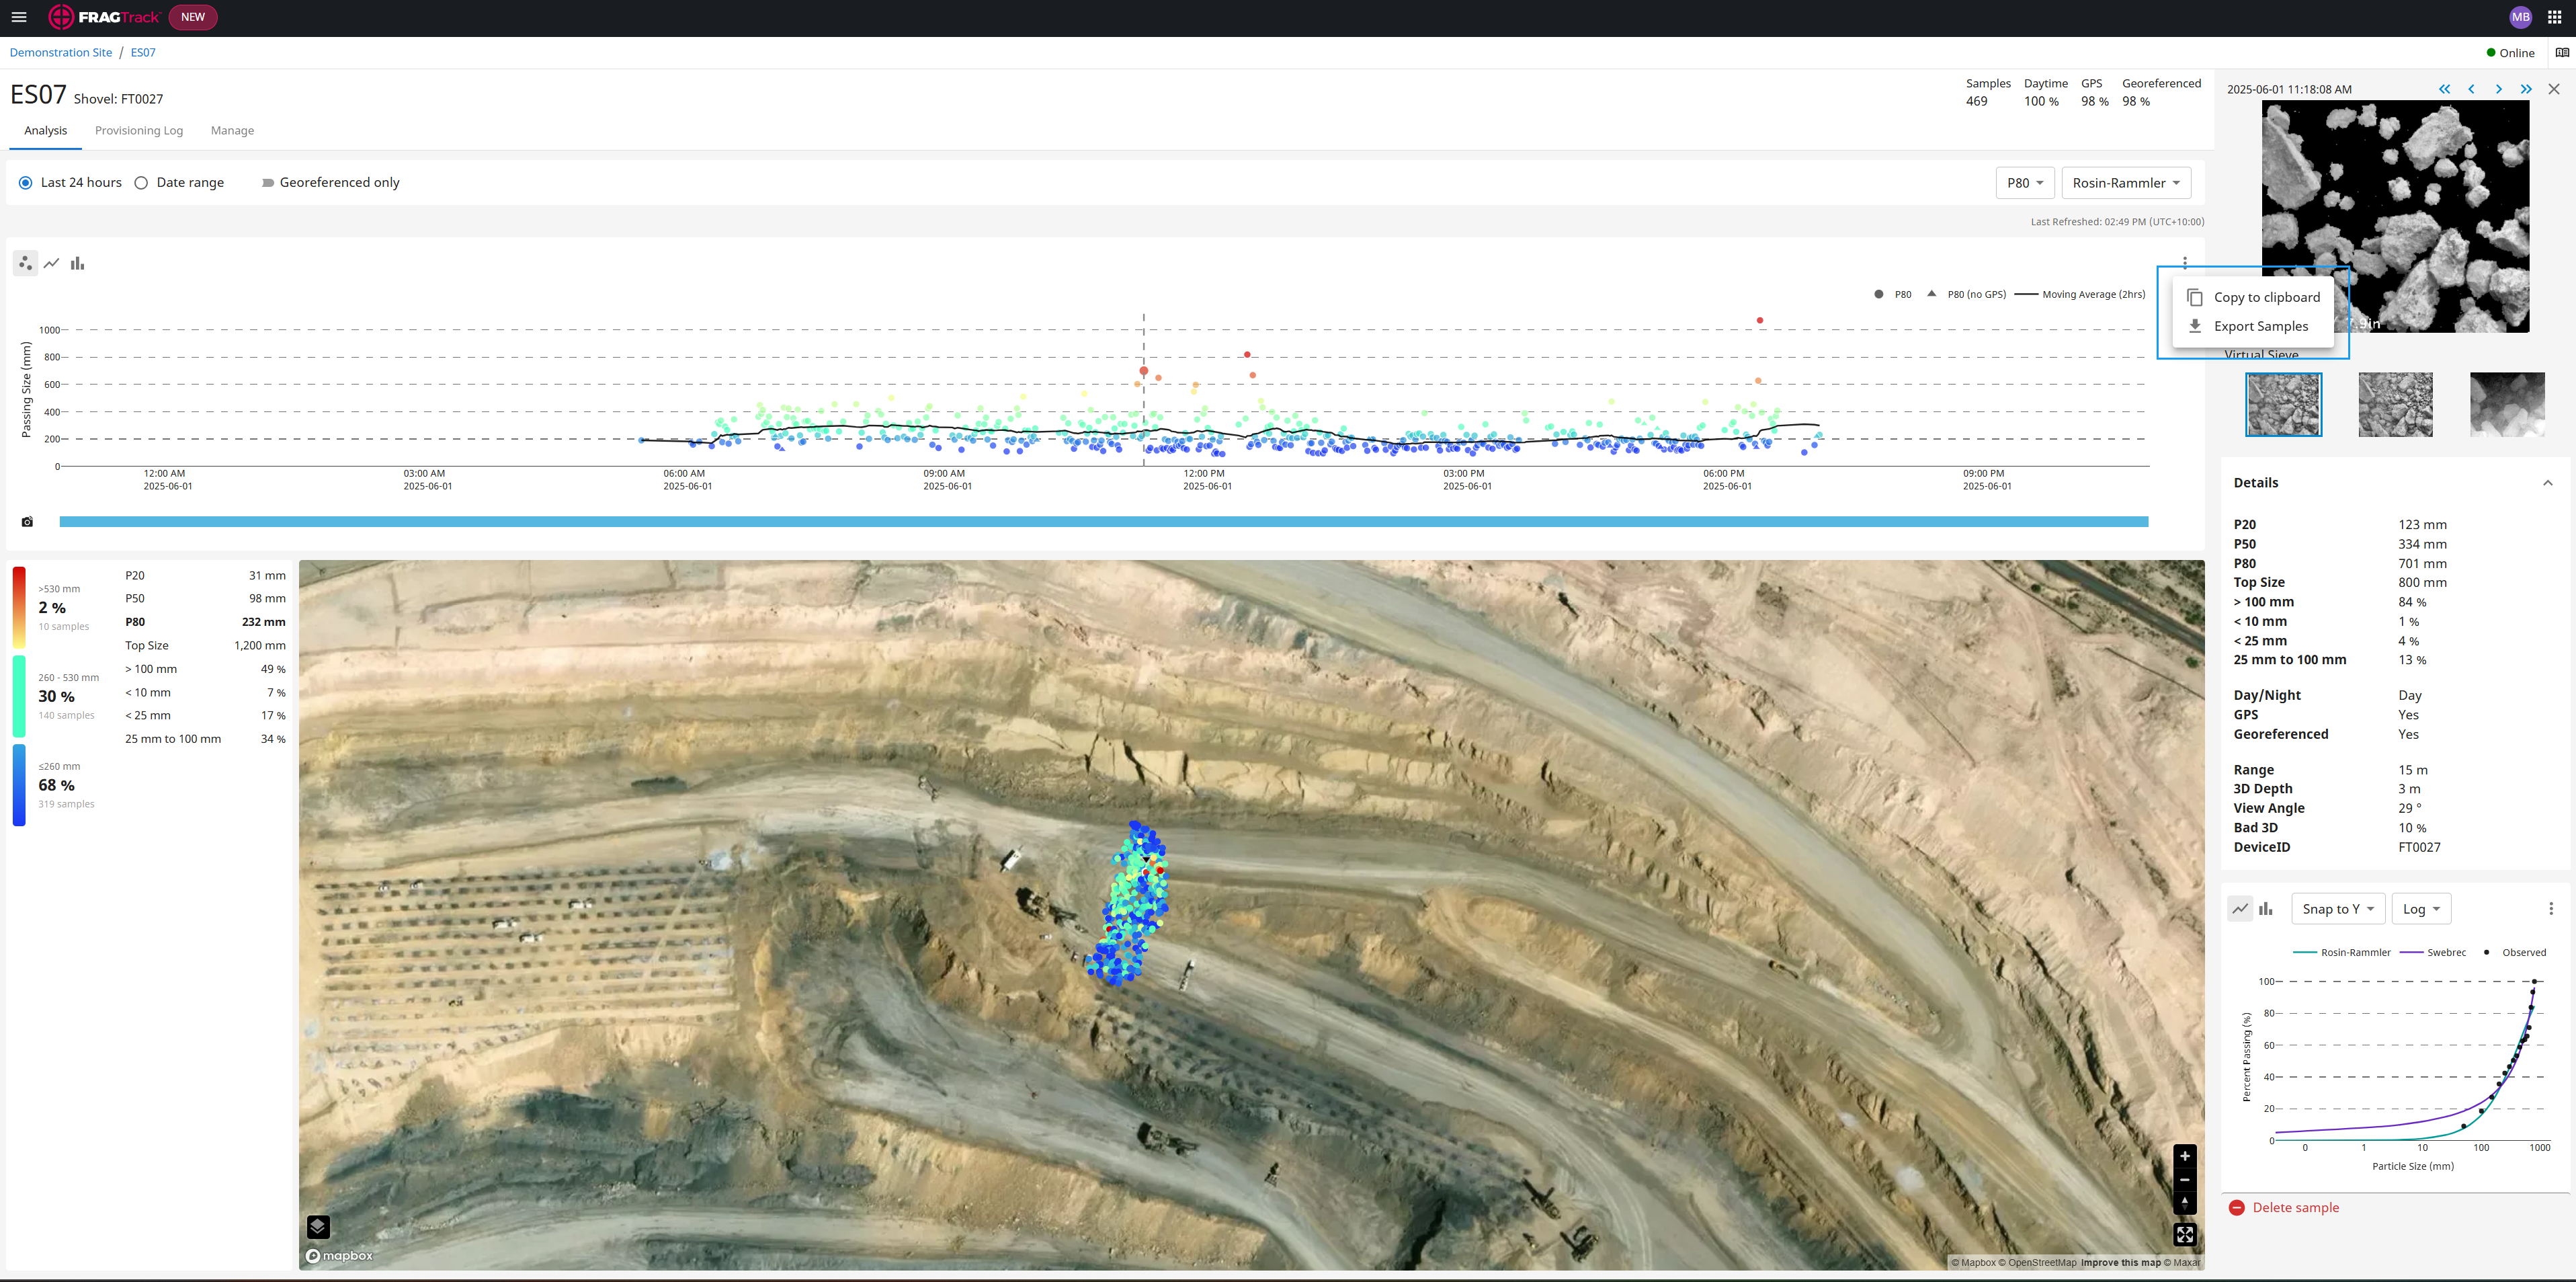This screenshot has height=1282, width=2576.
Task: Select the blue ≤260 mm color band
Action: [x=19, y=785]
